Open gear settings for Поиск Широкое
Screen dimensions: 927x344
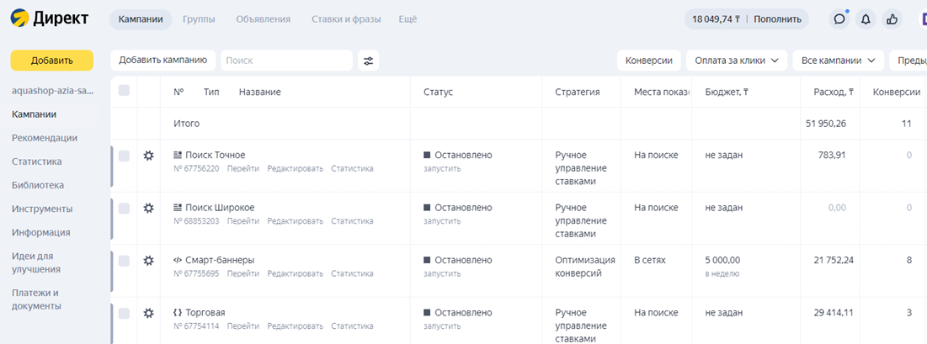click(x=148, y=208)
